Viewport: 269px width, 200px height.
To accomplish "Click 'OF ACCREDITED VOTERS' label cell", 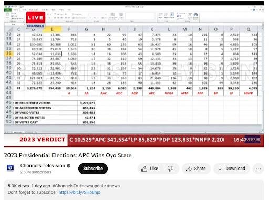I will pyautogui.click(x=45, y=108).
